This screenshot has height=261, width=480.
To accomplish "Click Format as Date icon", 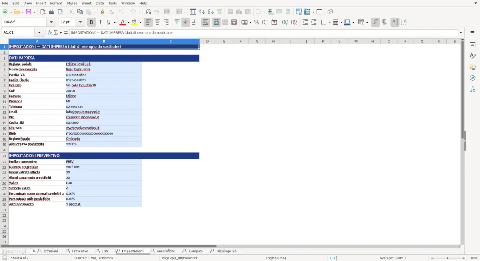I will pyautogui.click(x=274, y=22).
